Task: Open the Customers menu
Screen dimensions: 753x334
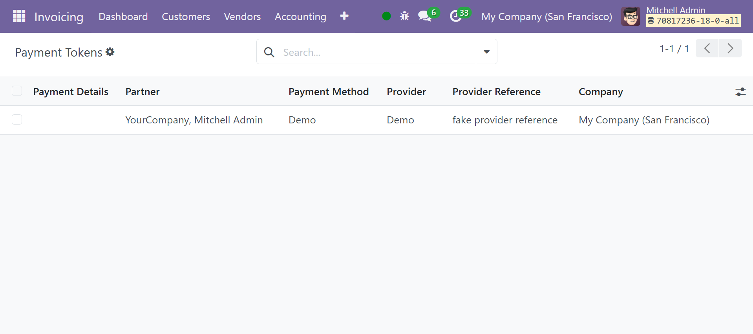Action: 186,17
